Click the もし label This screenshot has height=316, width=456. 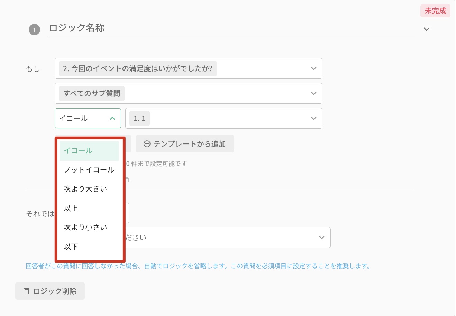click(x=33, y=69)
